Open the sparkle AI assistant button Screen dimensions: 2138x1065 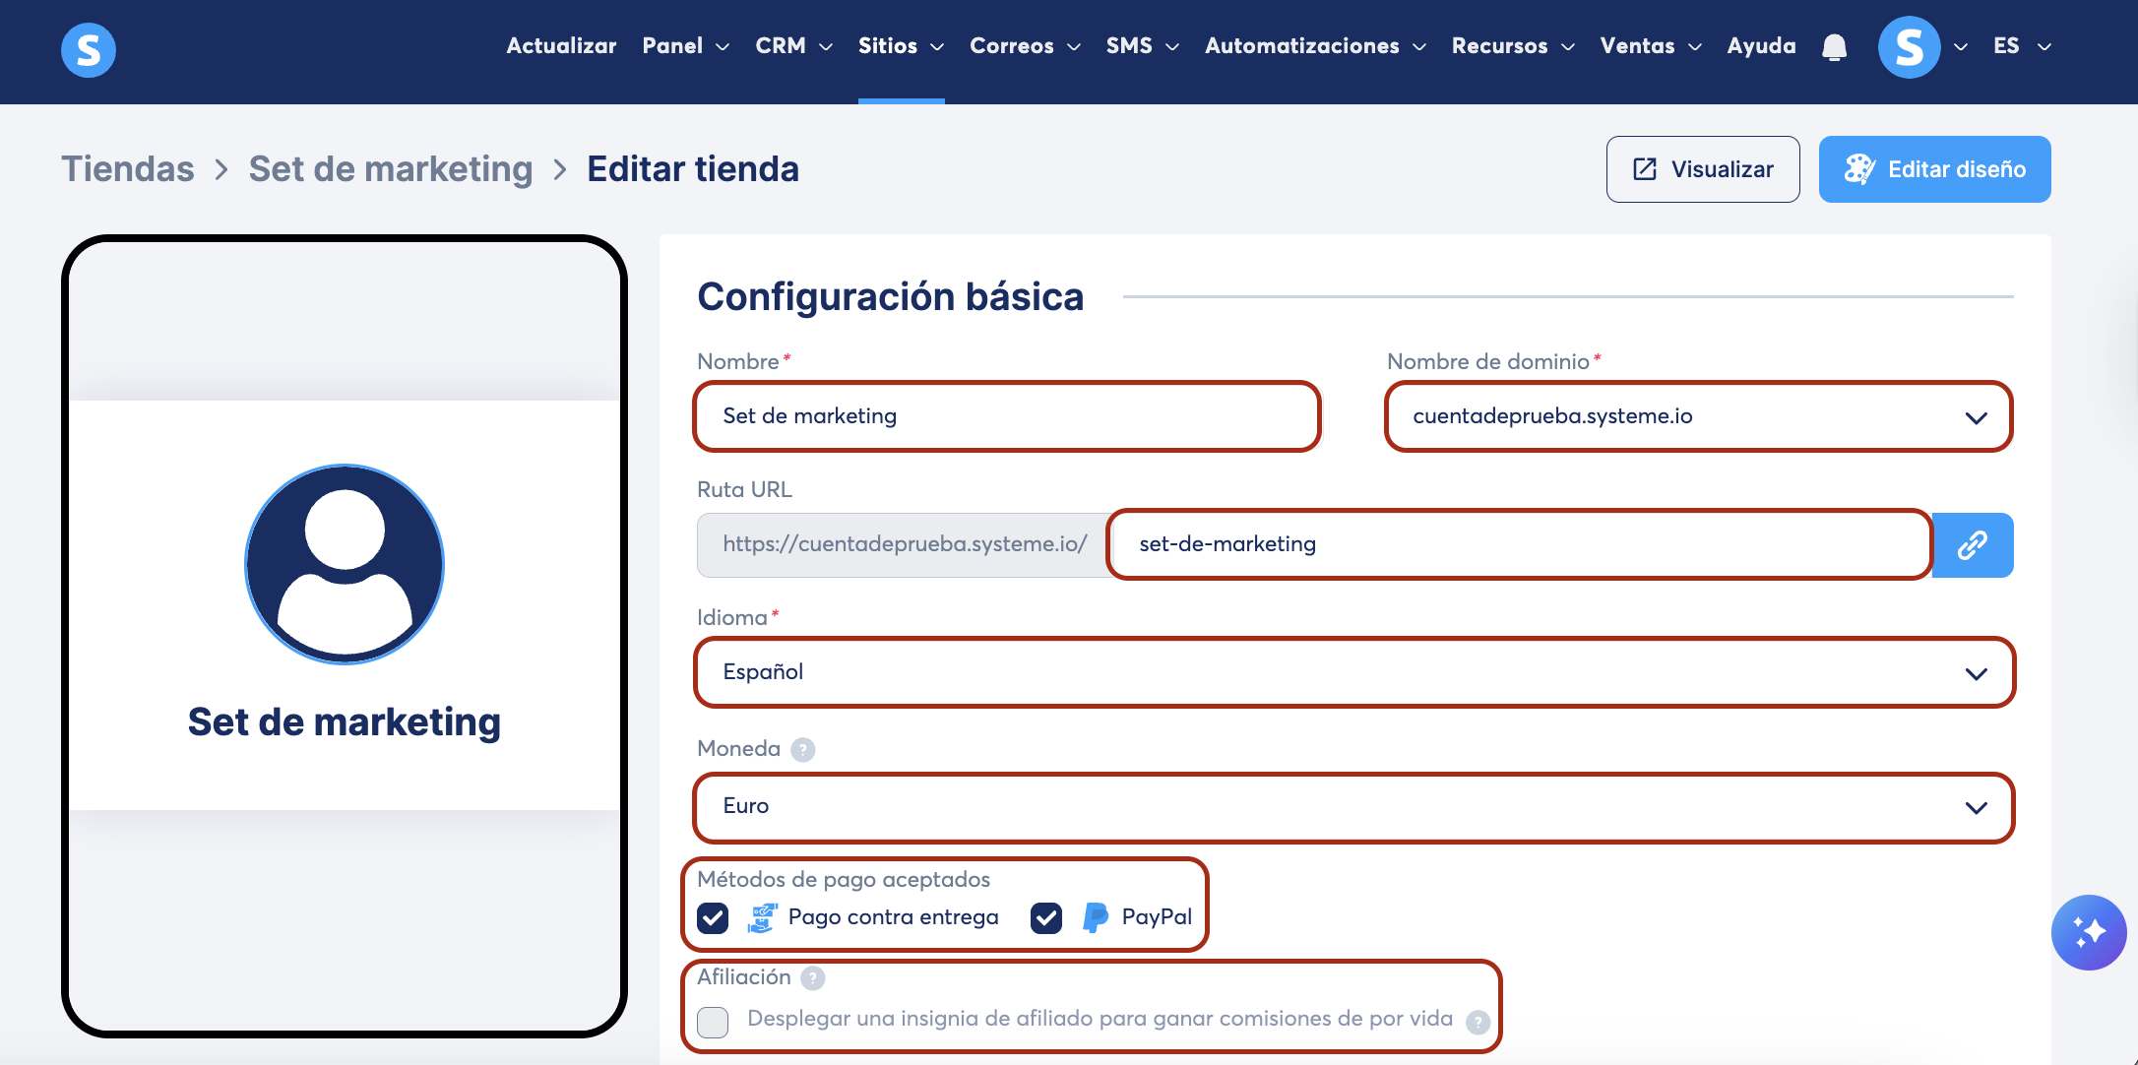coord(2088,932)
